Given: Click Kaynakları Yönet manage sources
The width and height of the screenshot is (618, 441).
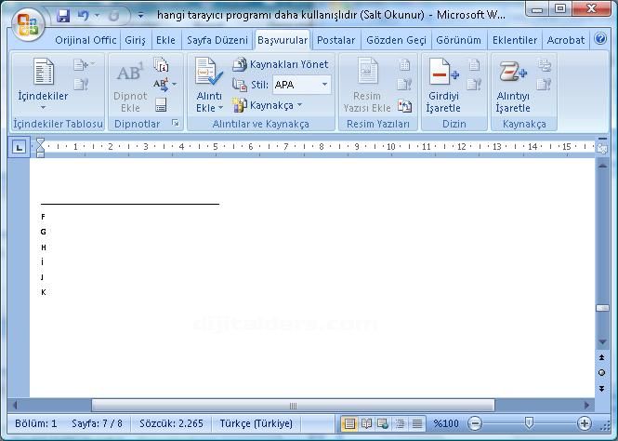Looking at the screenshot, I should [x=281, y=64].
